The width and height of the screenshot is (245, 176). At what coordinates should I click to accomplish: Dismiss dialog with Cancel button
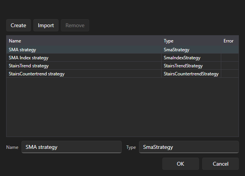coord(220,164)
